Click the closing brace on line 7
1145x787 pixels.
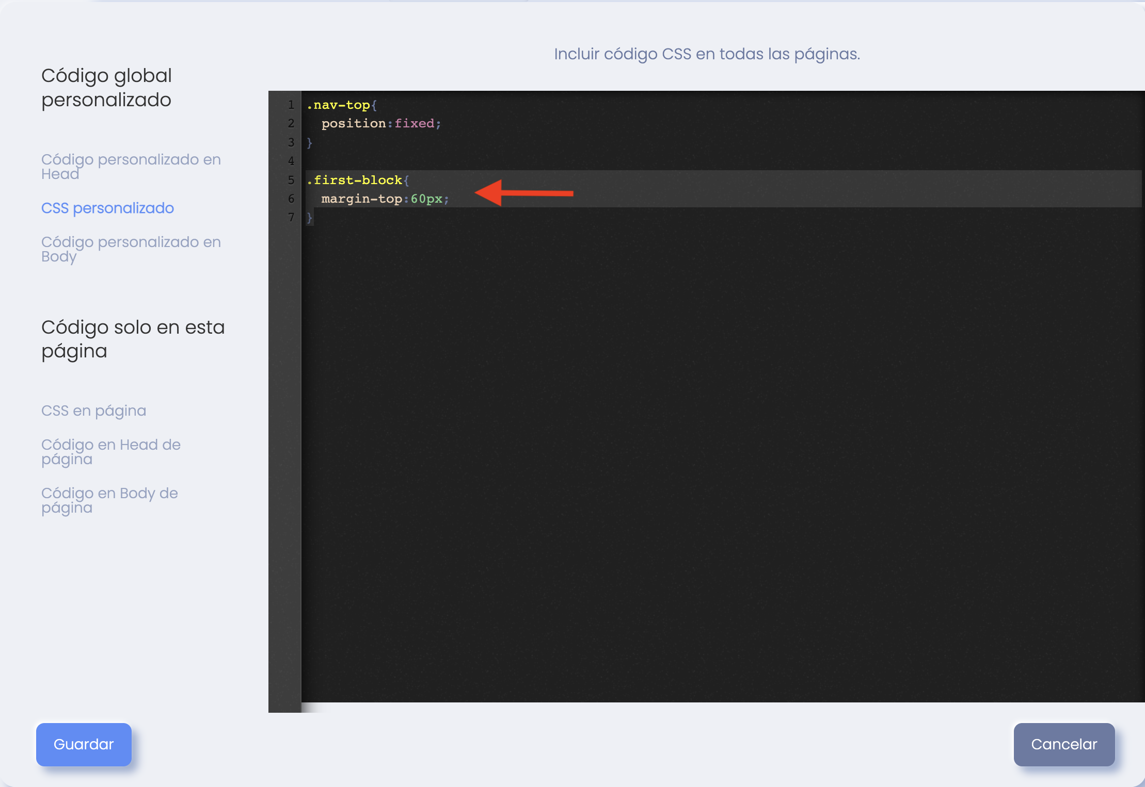[x=309, y=218]
